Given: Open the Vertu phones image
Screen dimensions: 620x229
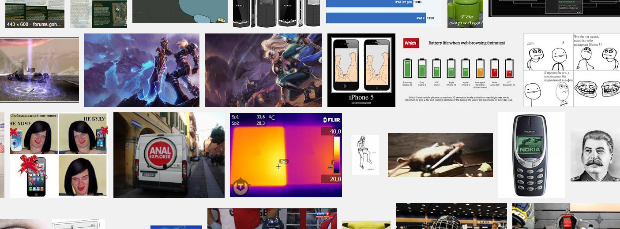Looking at the screenshot, I should click(x=277, y=14).
